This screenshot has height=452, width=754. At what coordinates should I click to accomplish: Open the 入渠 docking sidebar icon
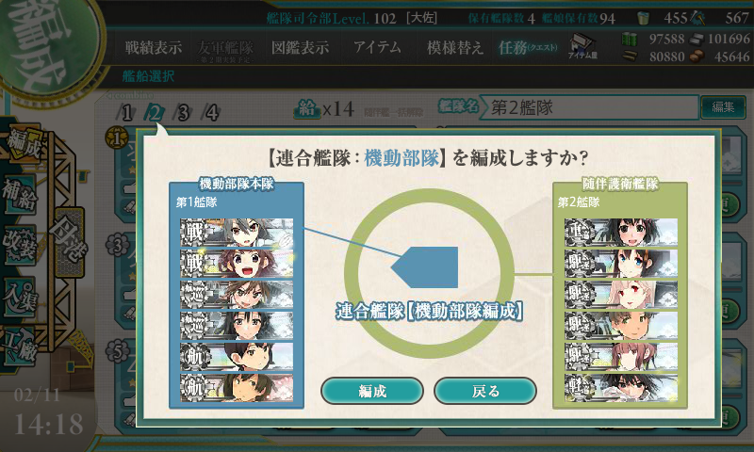(x=20, y=298)
